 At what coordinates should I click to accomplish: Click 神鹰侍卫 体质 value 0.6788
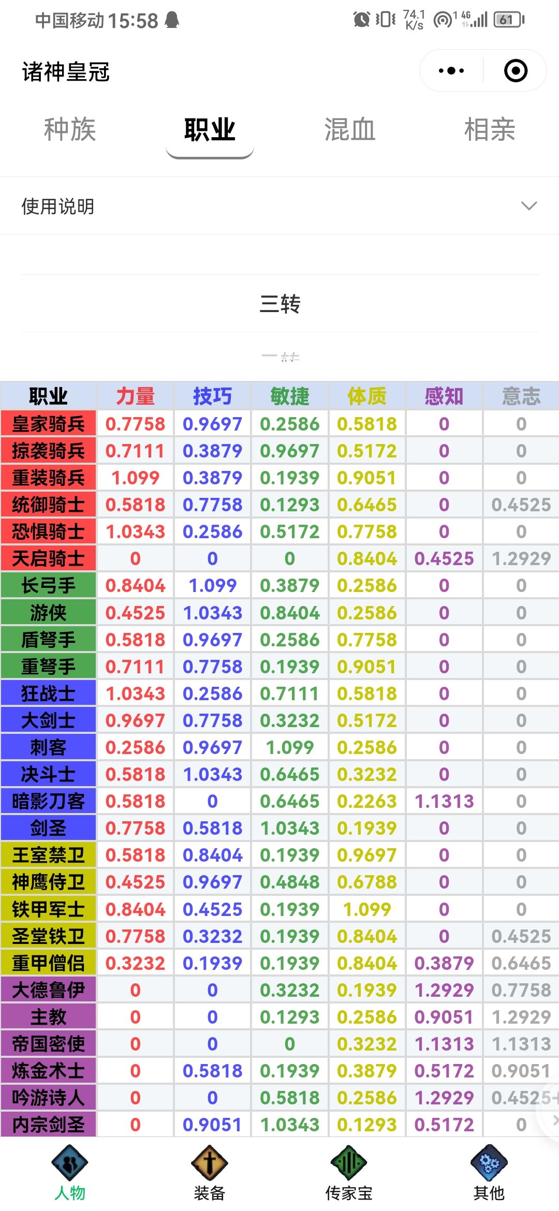[367, 882]
